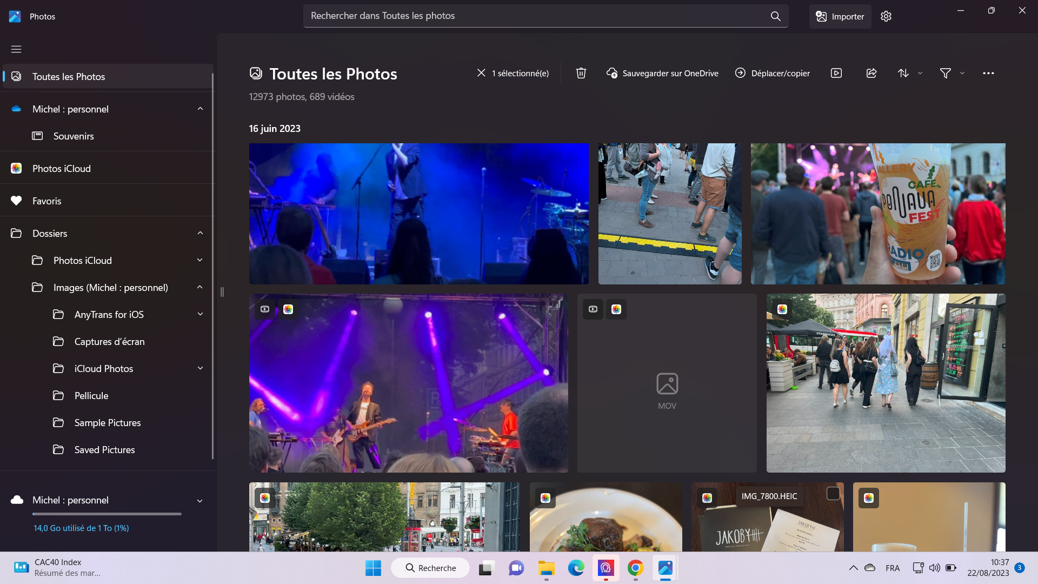Click the trash delete icon in toolbar
This screenshot has height=584, width=1038.
coord(581,73)
